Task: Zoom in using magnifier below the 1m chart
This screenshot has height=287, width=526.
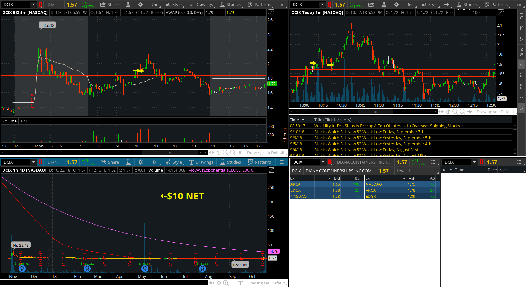Action: coord(455,112)
